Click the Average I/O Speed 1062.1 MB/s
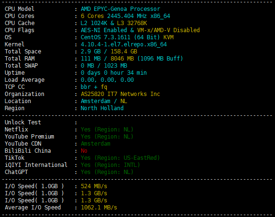This screenshot has height=217, width=275. pos(99,208)
